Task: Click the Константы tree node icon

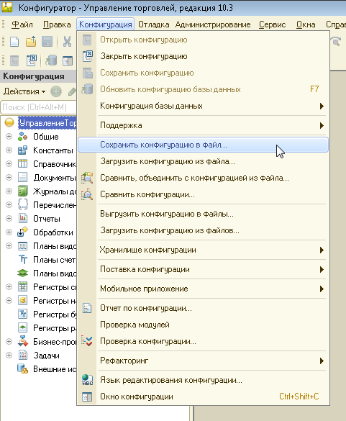Action: 22,150
